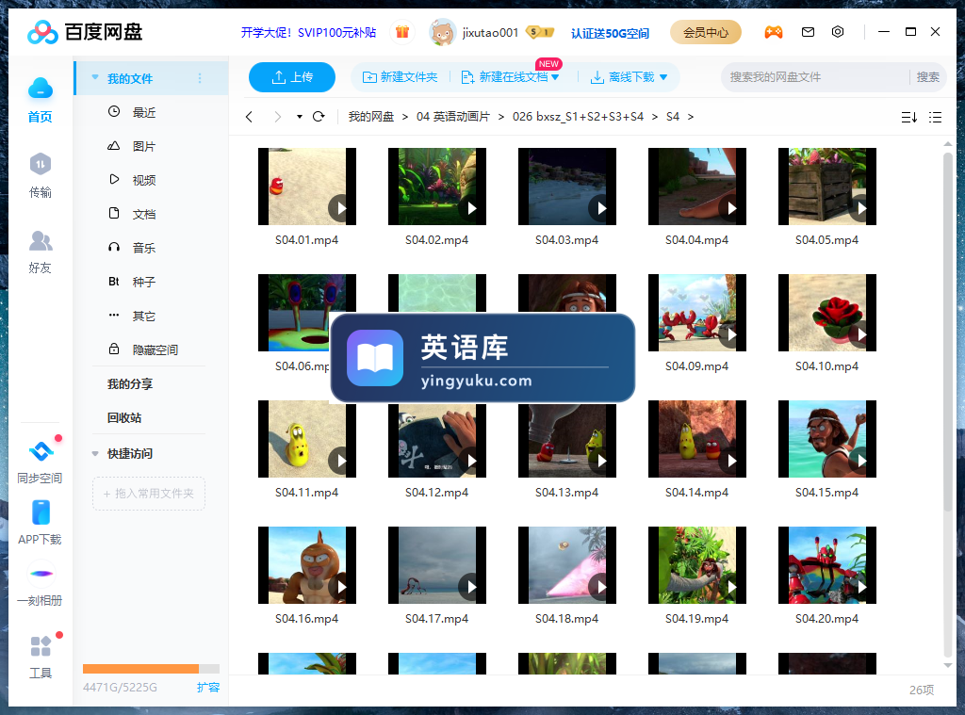The height and width of the screenshot is (715, 965).
Task: Switch to list view mode
Action: coord(936,117)
